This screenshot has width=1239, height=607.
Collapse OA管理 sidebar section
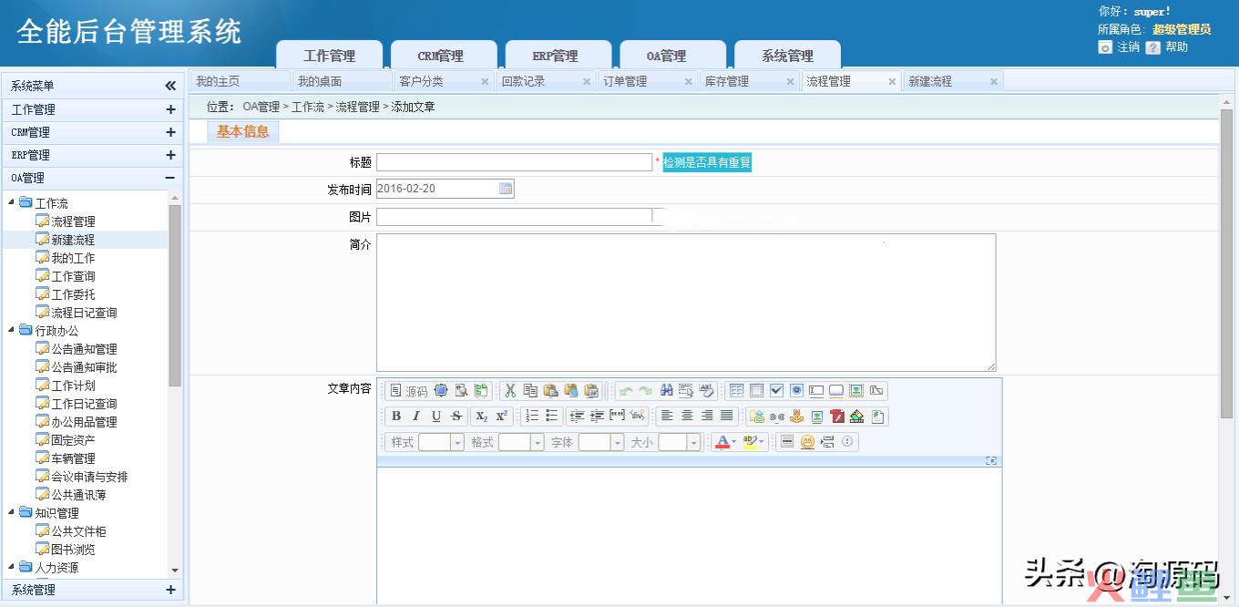click(x=170, y=178)
